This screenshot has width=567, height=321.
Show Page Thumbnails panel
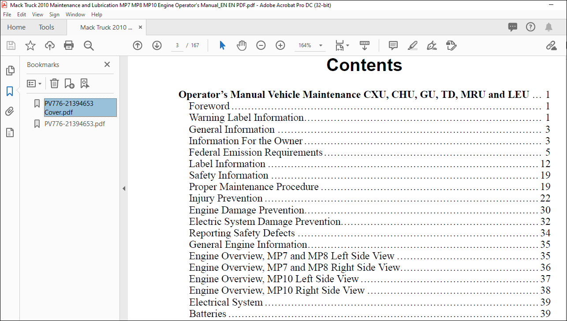pyautogui.click(x=10, y=71)
